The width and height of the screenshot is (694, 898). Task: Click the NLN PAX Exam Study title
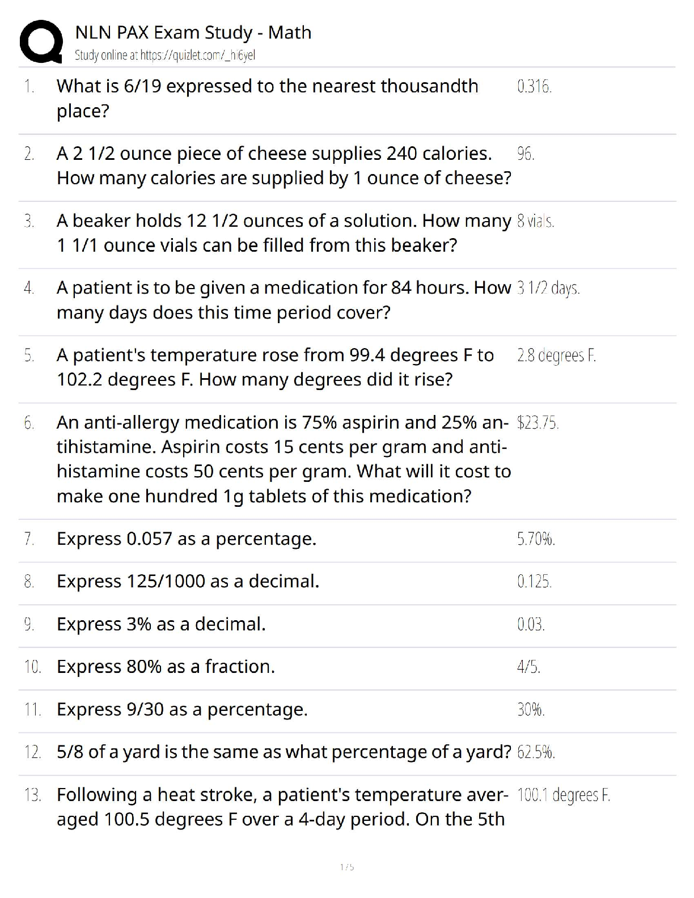click(193, 32)
